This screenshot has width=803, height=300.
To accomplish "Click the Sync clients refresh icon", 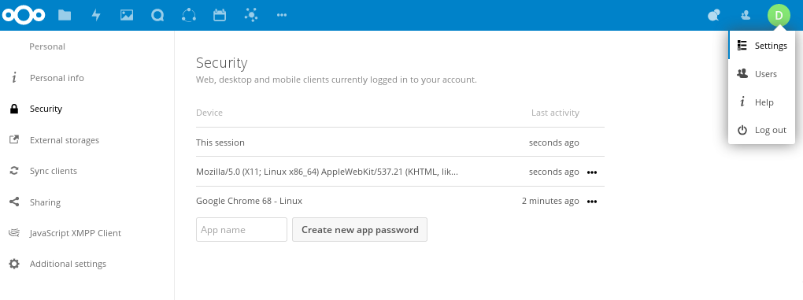I will click(14, 171).
